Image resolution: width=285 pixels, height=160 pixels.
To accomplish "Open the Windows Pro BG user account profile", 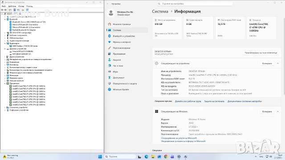I will pyautogui.click(x=120, y=13).
